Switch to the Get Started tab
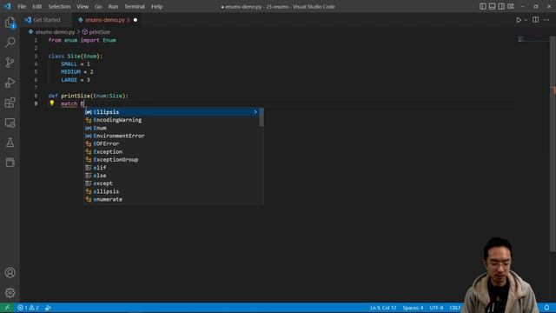The image size is (556, 313). pyautogui.click(x=46, y=20)
